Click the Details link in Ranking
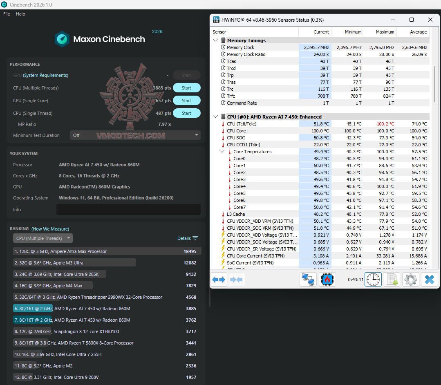The height and width of the screenshot is (385, 441). click(184, 238)
